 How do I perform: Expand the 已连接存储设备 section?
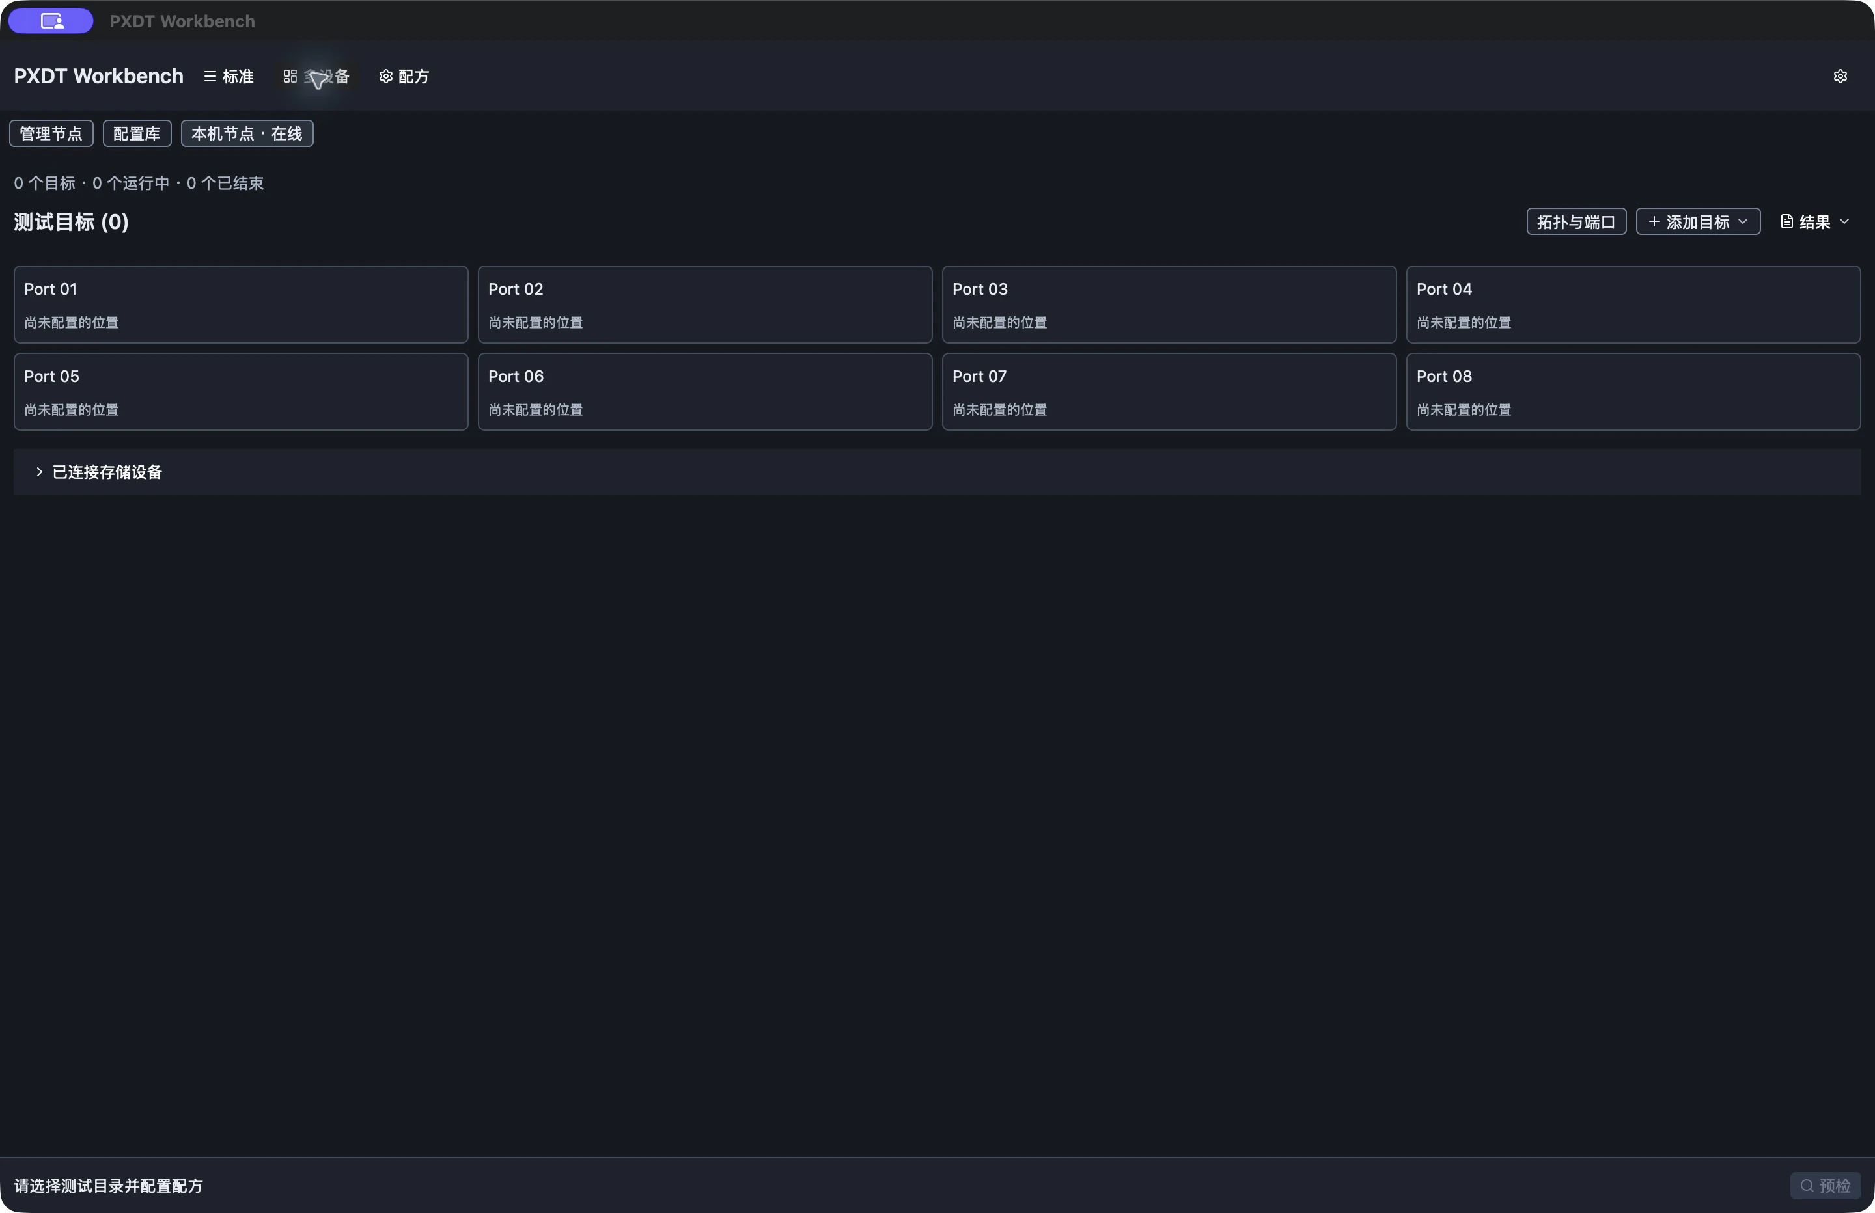(x=937, y=472)
